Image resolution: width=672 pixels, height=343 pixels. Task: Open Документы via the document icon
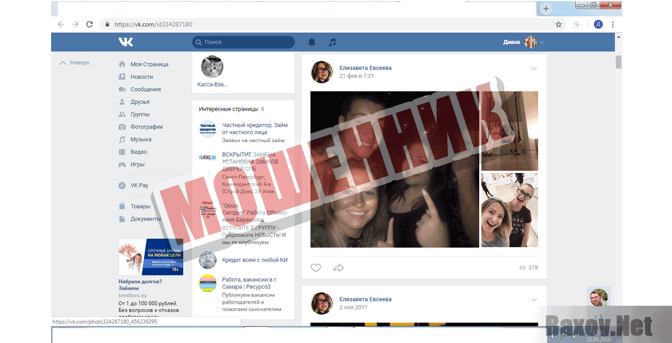point(122,218)
